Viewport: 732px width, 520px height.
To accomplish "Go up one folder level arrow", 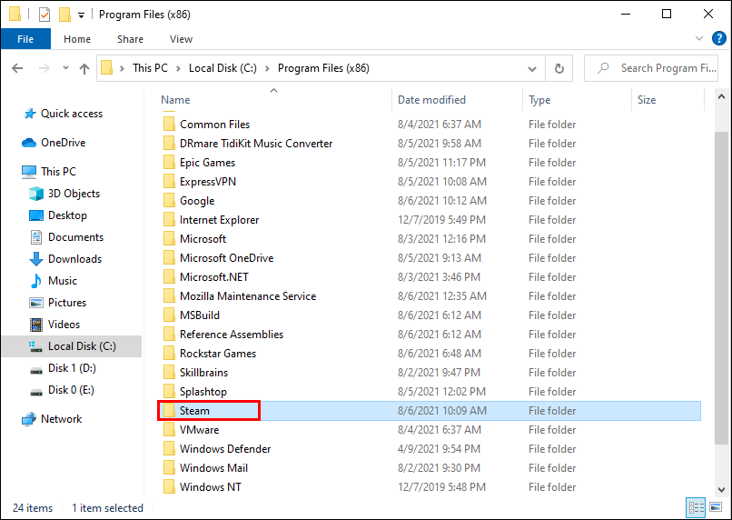I will tap(84, 69).
